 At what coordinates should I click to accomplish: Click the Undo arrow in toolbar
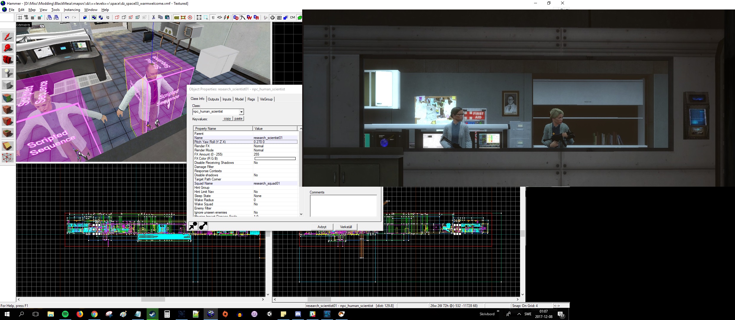(67, 17)
